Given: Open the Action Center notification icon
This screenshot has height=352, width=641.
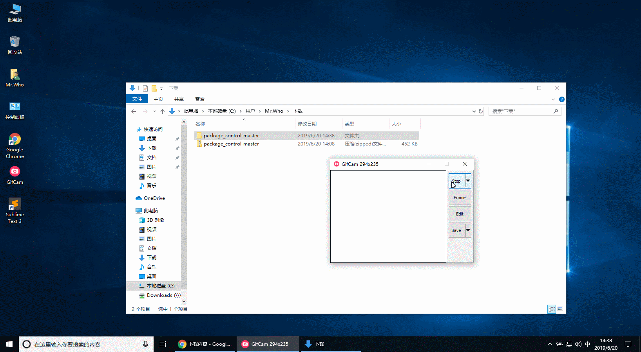Looking at the screenshot, I should tap(628, 344).
